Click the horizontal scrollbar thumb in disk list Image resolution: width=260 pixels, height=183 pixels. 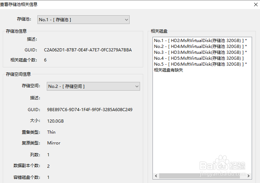tap(199, 176)
